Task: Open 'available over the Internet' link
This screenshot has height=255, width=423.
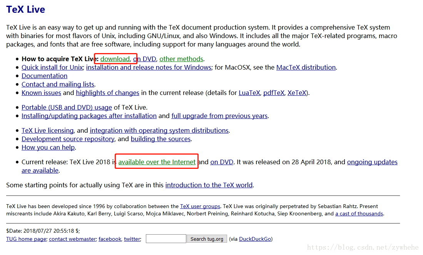Action: coord(157,162)
